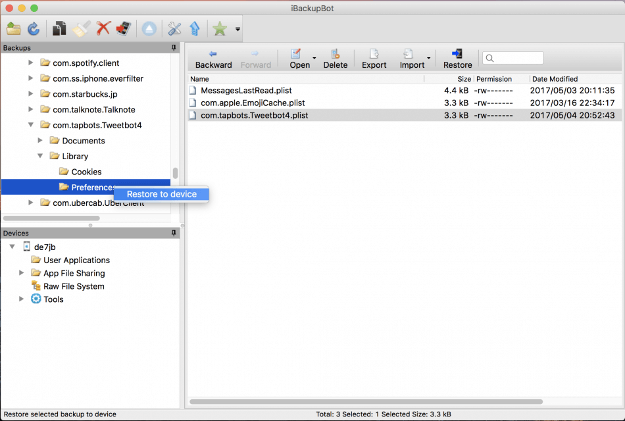
Task: Click the Open button in file toolbar
Action: 299,59
